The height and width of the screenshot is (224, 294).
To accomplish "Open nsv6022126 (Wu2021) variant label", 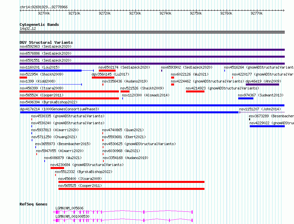I will pyautogui.click(x=190, y=74).
